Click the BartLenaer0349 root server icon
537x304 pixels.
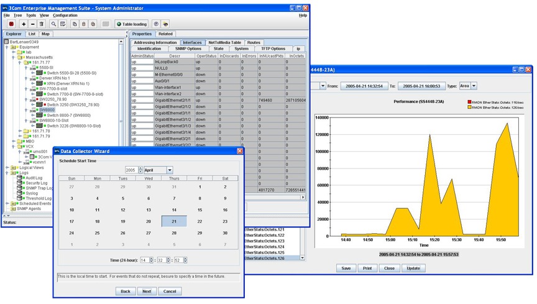pos(6,42)
